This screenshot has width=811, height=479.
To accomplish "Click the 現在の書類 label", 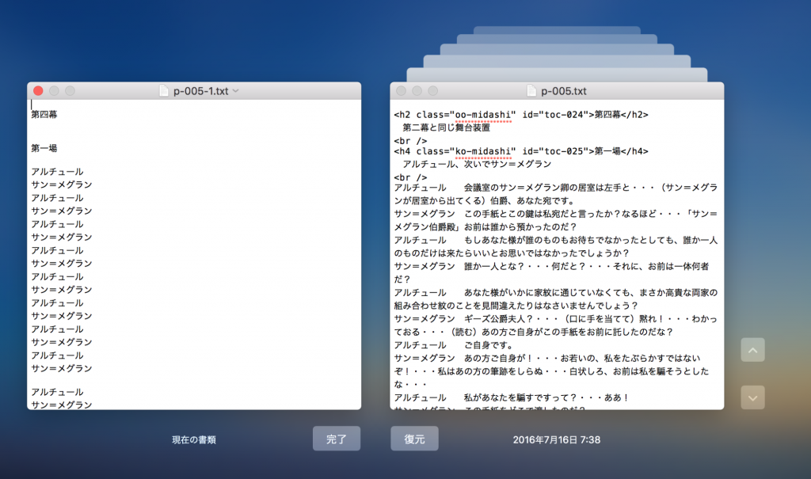I will [194, 439].
